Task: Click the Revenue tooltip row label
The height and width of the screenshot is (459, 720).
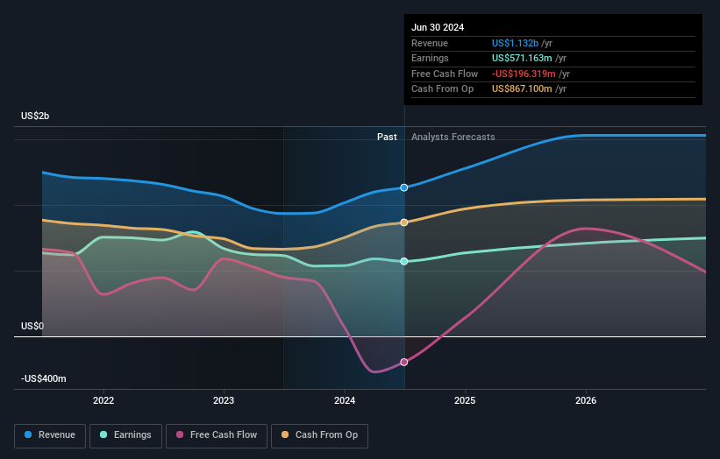Action: (430, 43)
